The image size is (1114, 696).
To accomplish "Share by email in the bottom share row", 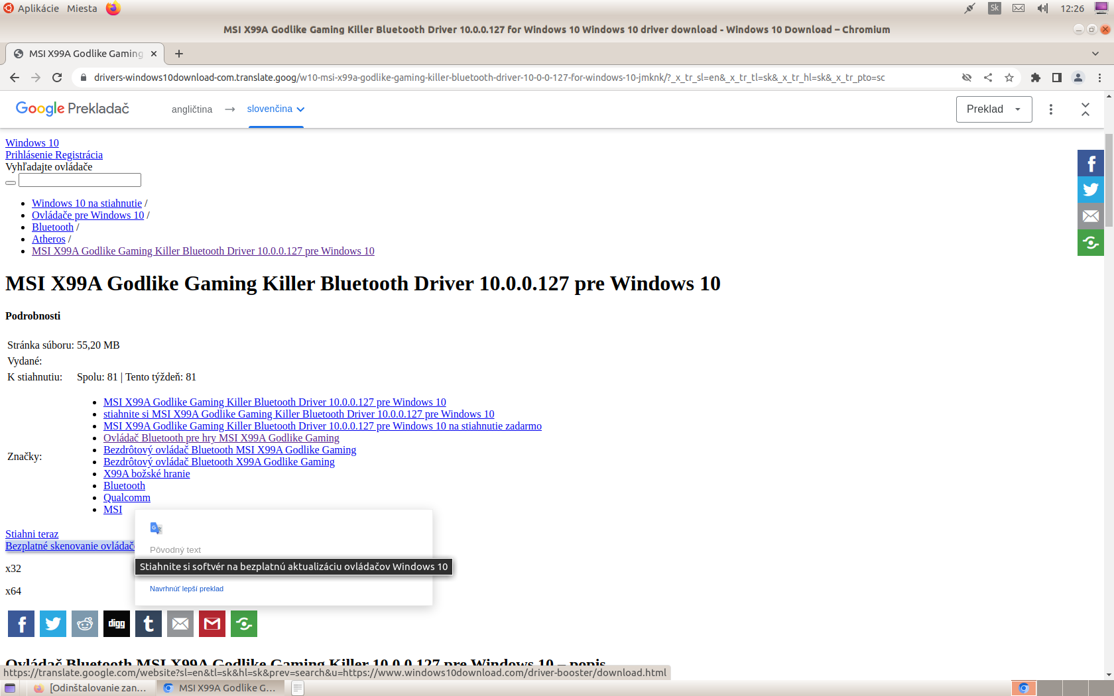I will pyautogui.click(x=180, y=624).
